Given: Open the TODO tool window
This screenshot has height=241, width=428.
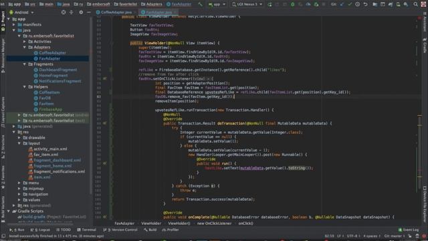Looking at the screenshot, I should 64,230.
